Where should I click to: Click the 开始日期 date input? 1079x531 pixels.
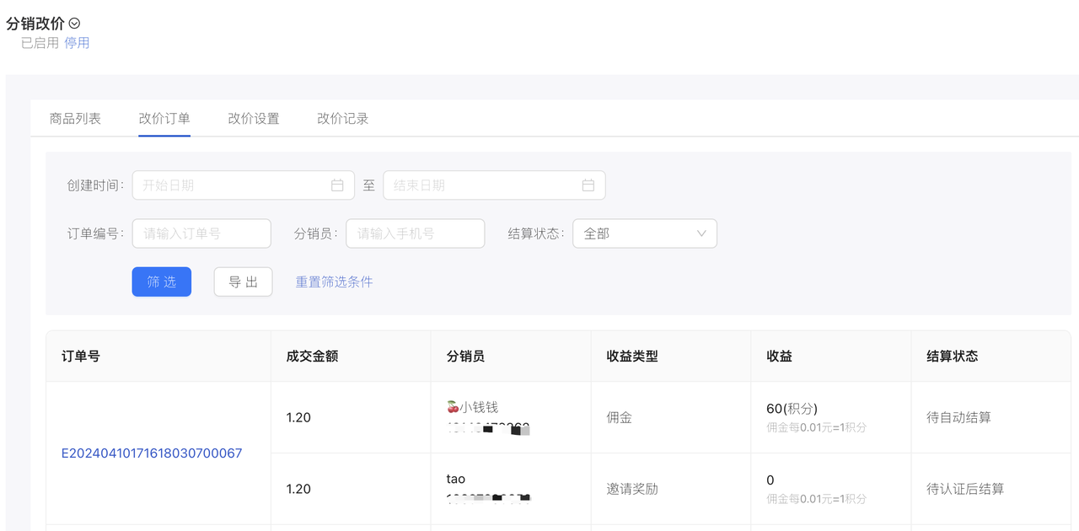point(243,185)
